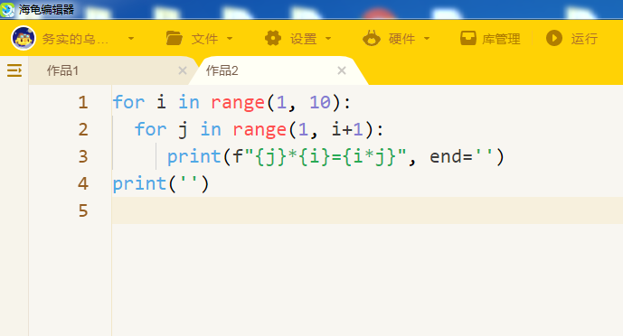Click line number 1 in gutter
Image resolution: width=623 pixels, height=336 pixels.
click(x=82, y=102)
